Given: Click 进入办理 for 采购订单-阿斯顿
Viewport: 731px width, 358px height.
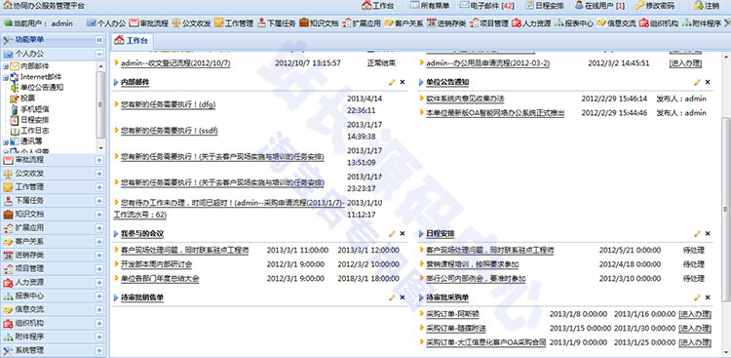Looking at the screenshot, I should (695, 314).
